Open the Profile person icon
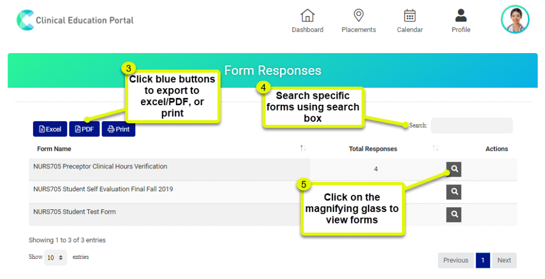Screen dimensions: 545x279 [461, 15]
